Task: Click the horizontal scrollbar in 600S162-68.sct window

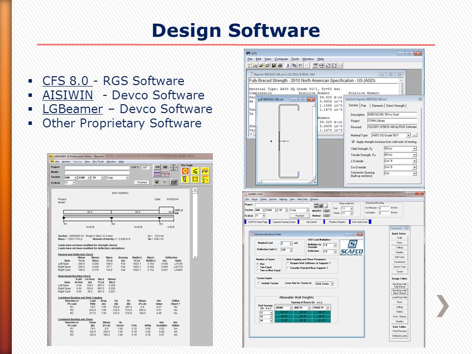Action: [x=285, y=181]
